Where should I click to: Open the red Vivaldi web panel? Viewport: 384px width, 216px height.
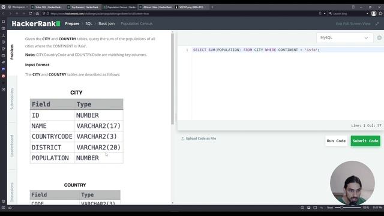4,76
